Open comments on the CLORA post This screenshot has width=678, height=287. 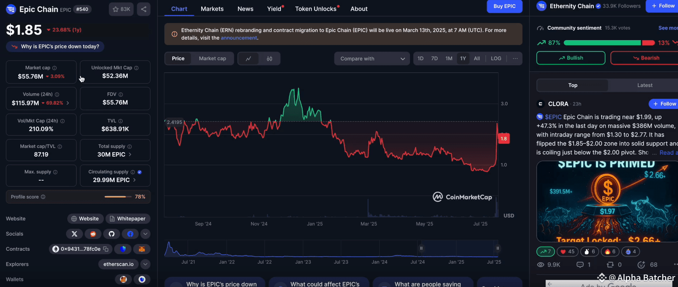pos(584,265)
